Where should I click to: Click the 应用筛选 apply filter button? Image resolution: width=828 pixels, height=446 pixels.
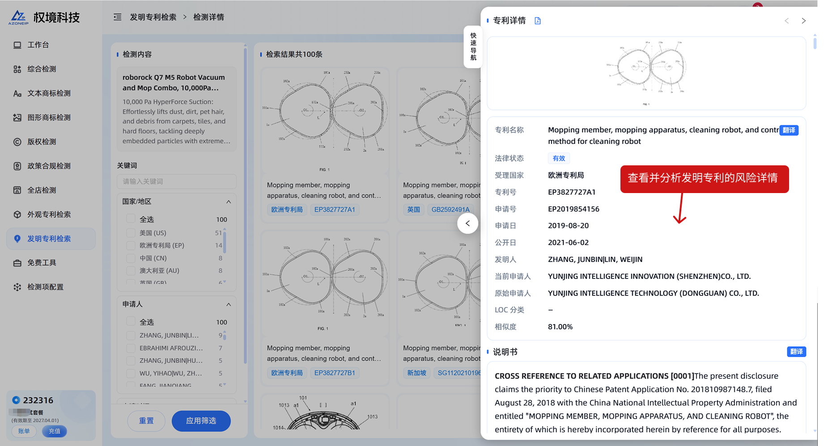click(x=201, y=421)
